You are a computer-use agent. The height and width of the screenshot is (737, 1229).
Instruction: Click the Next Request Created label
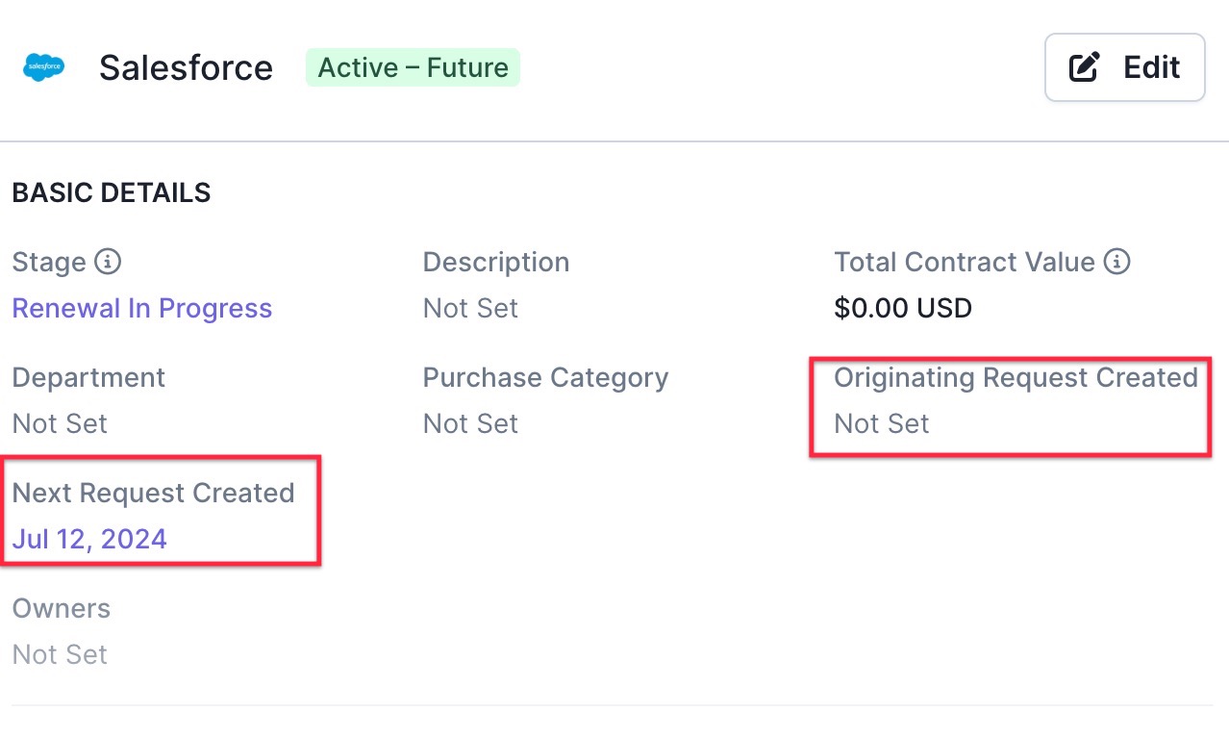point(154,494)
